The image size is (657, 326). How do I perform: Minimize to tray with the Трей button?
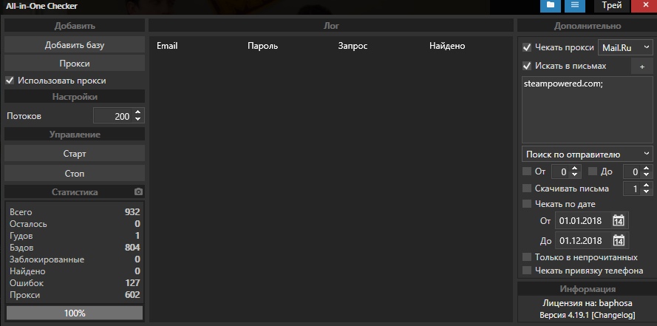click(x=611, y=6)
